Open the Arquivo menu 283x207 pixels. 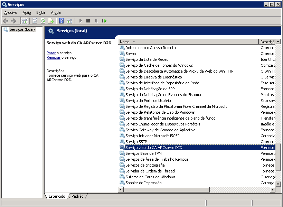click(11, 12)
